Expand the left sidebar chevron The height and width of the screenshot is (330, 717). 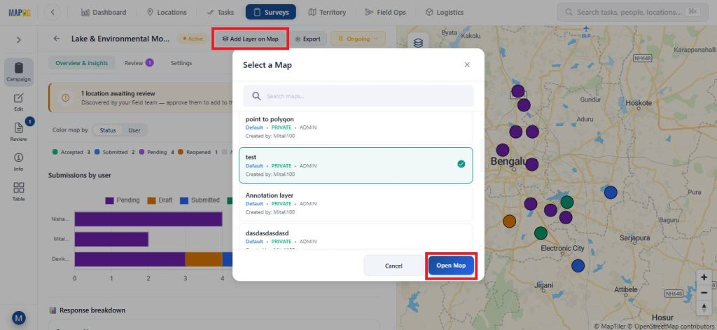(x=18, y=40)
